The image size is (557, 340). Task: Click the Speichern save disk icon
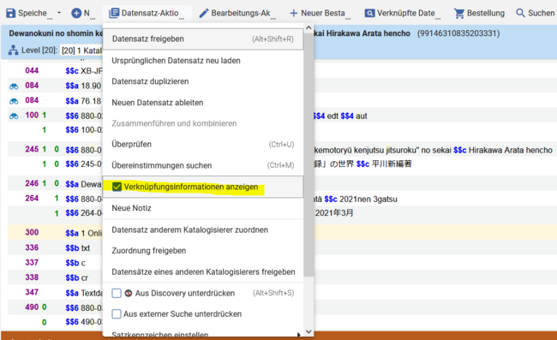11,13
